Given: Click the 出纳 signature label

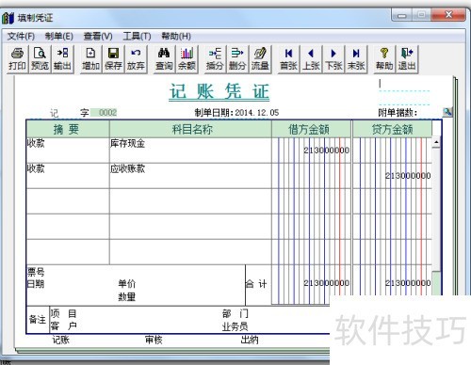Looking at the screenshot, I should coord(250,340).
